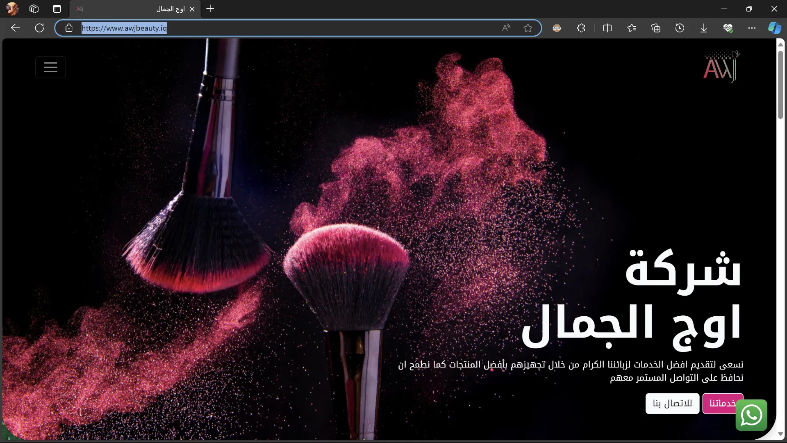
Task: Show browsing History
Action: (x=680, y=28)
